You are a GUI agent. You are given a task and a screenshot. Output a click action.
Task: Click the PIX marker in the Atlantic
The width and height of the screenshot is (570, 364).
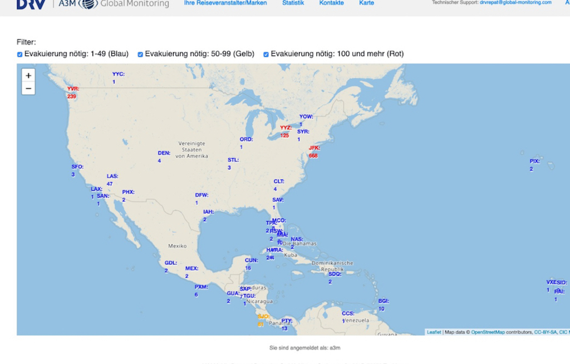[534, 165]
